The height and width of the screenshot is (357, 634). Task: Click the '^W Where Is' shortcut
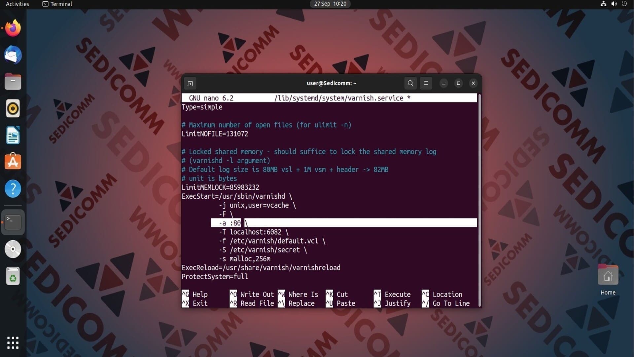coord(298,294)
